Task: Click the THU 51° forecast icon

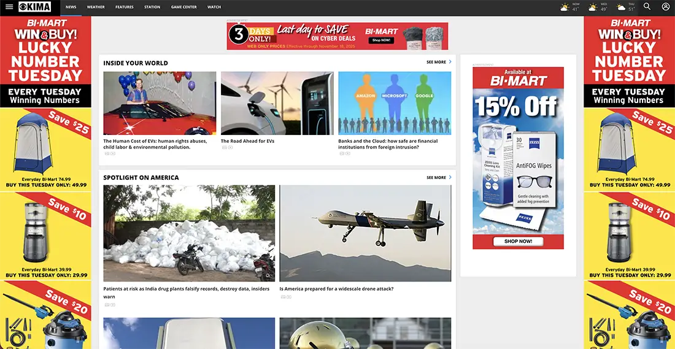Action: coord(621,7)
